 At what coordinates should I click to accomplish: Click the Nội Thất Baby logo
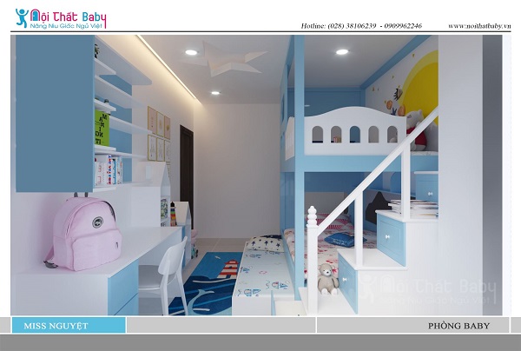(x=61, y=18)
